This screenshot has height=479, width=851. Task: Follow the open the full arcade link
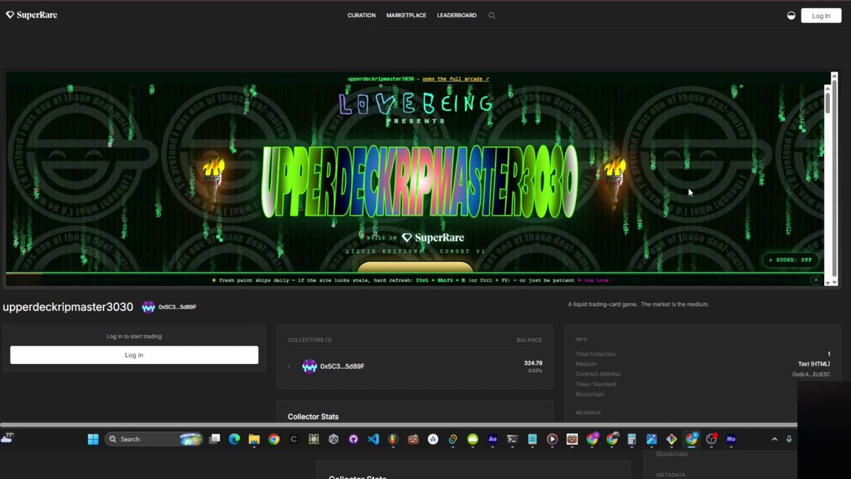click(455, 79)
